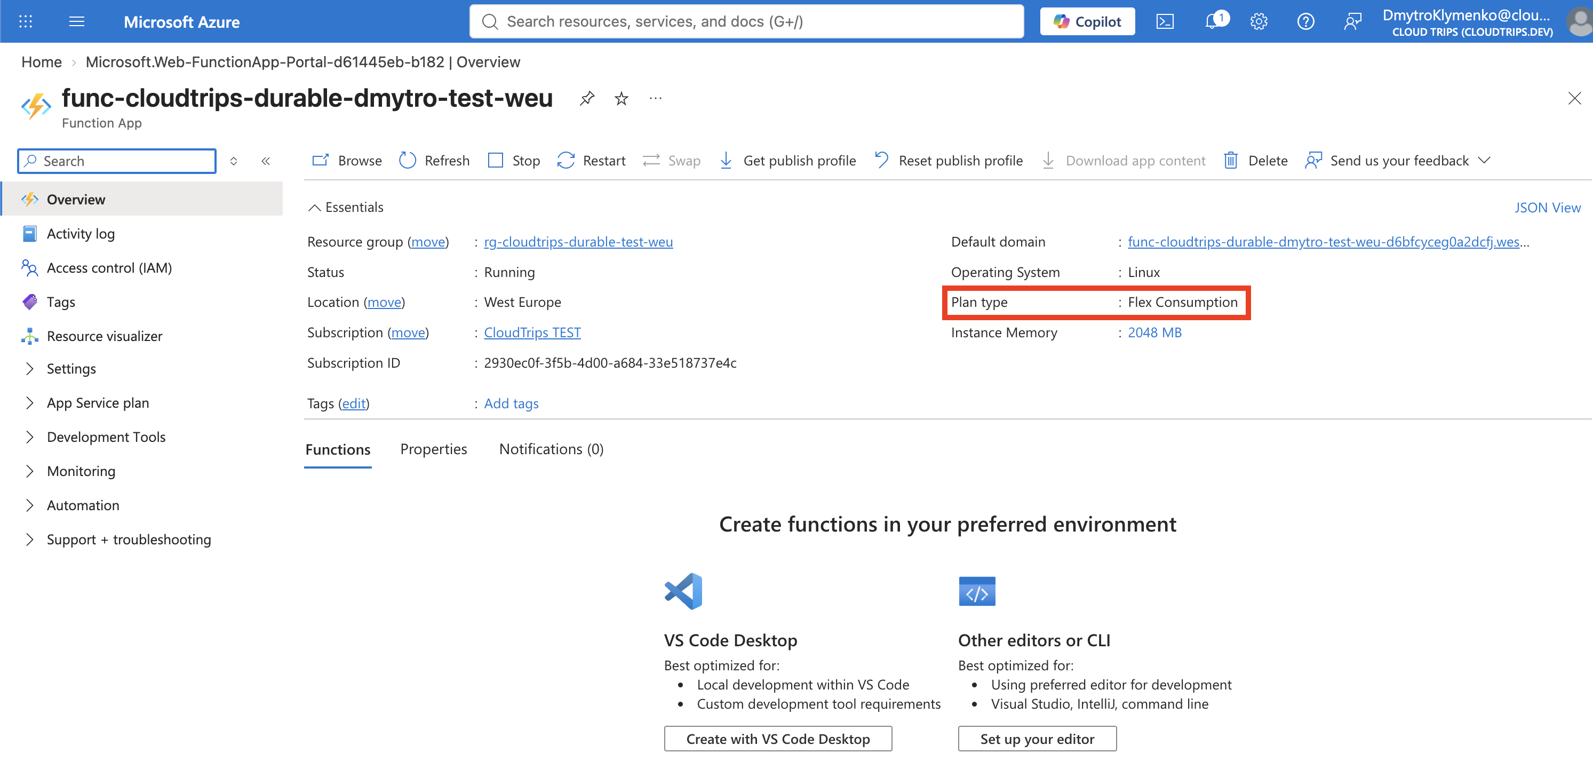Collapse the Essentials section
The image size is (1593, 761).
click(346, 207)
